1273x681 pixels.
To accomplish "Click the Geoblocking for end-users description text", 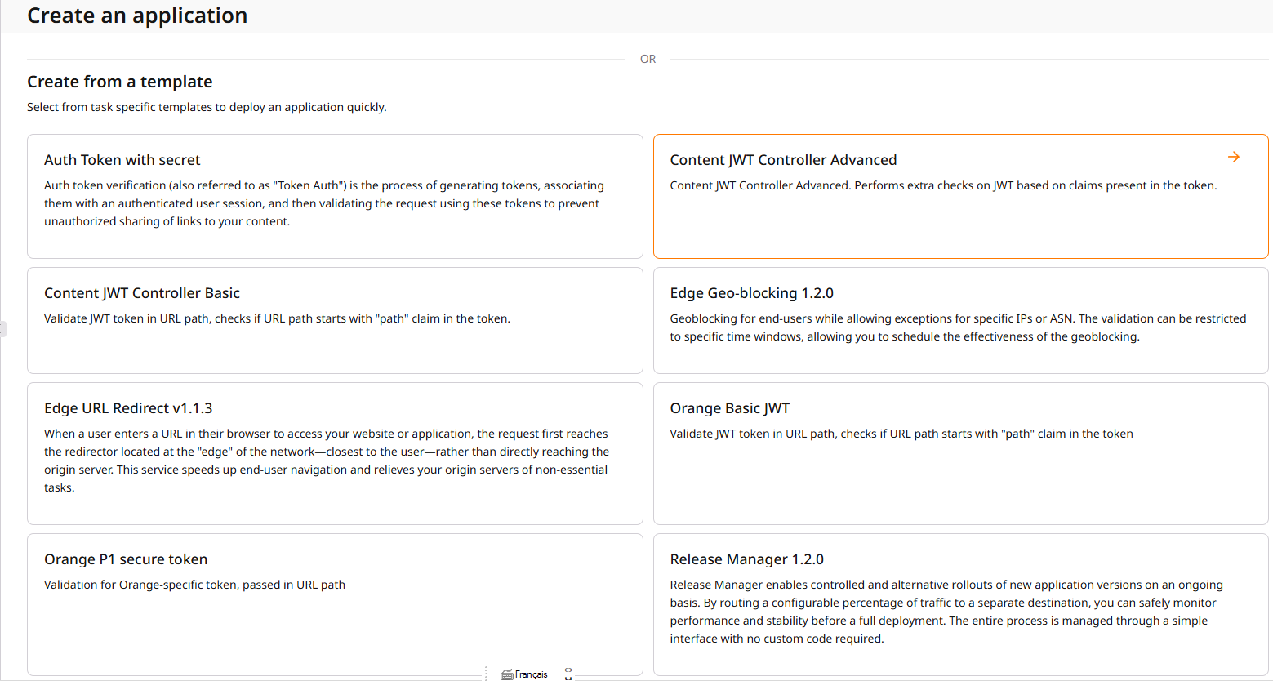I will 957,327.
